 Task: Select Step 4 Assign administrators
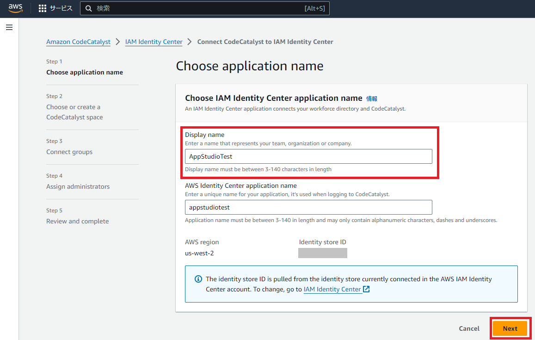pos(78,186)
